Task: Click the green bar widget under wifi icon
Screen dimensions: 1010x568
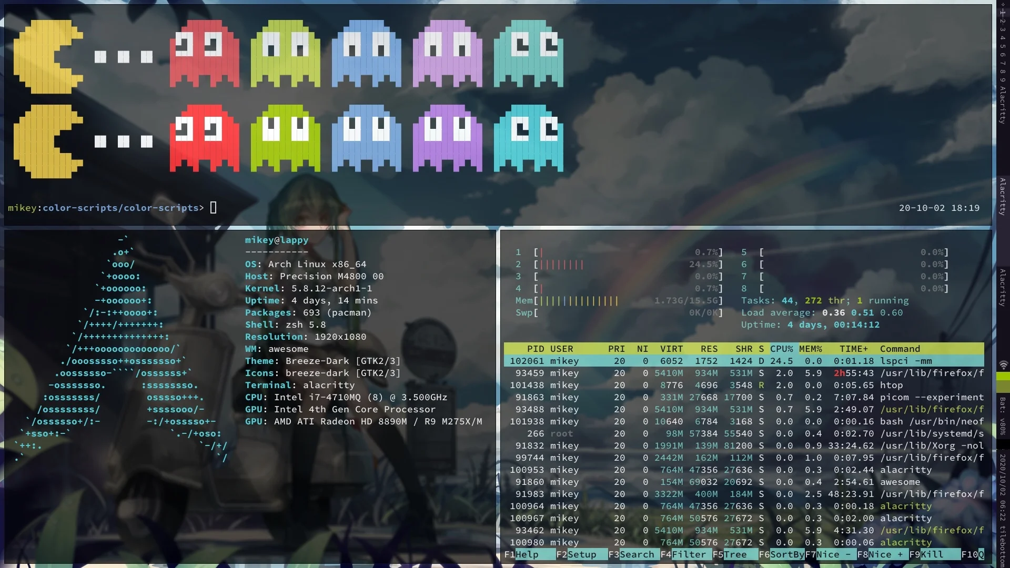Action: 1003,382
